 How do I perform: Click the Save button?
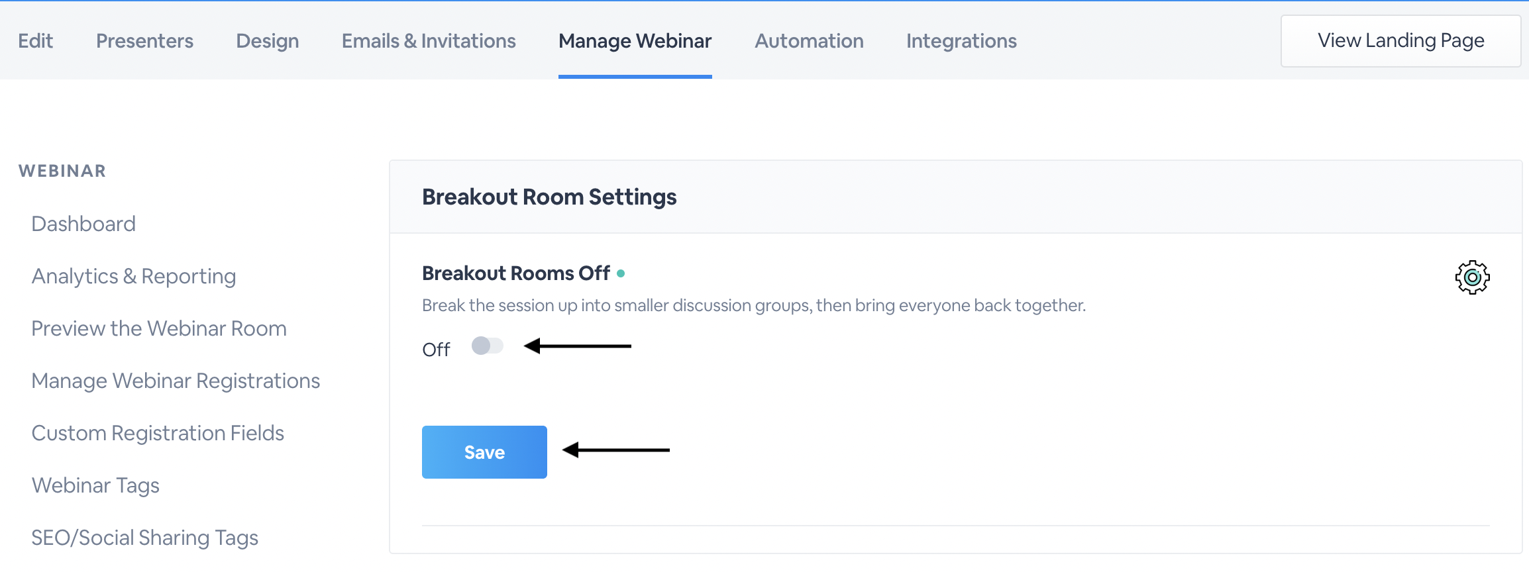tap(484, 452)
